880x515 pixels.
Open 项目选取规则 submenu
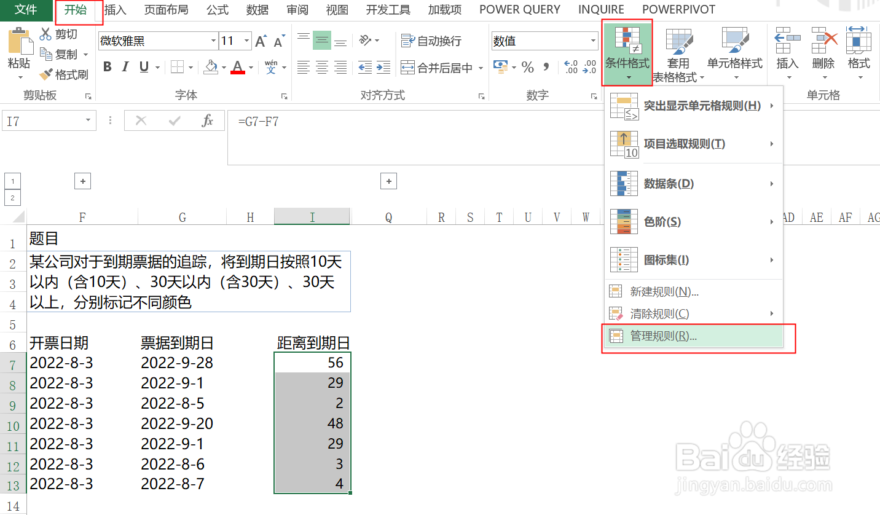click(693, 144)
